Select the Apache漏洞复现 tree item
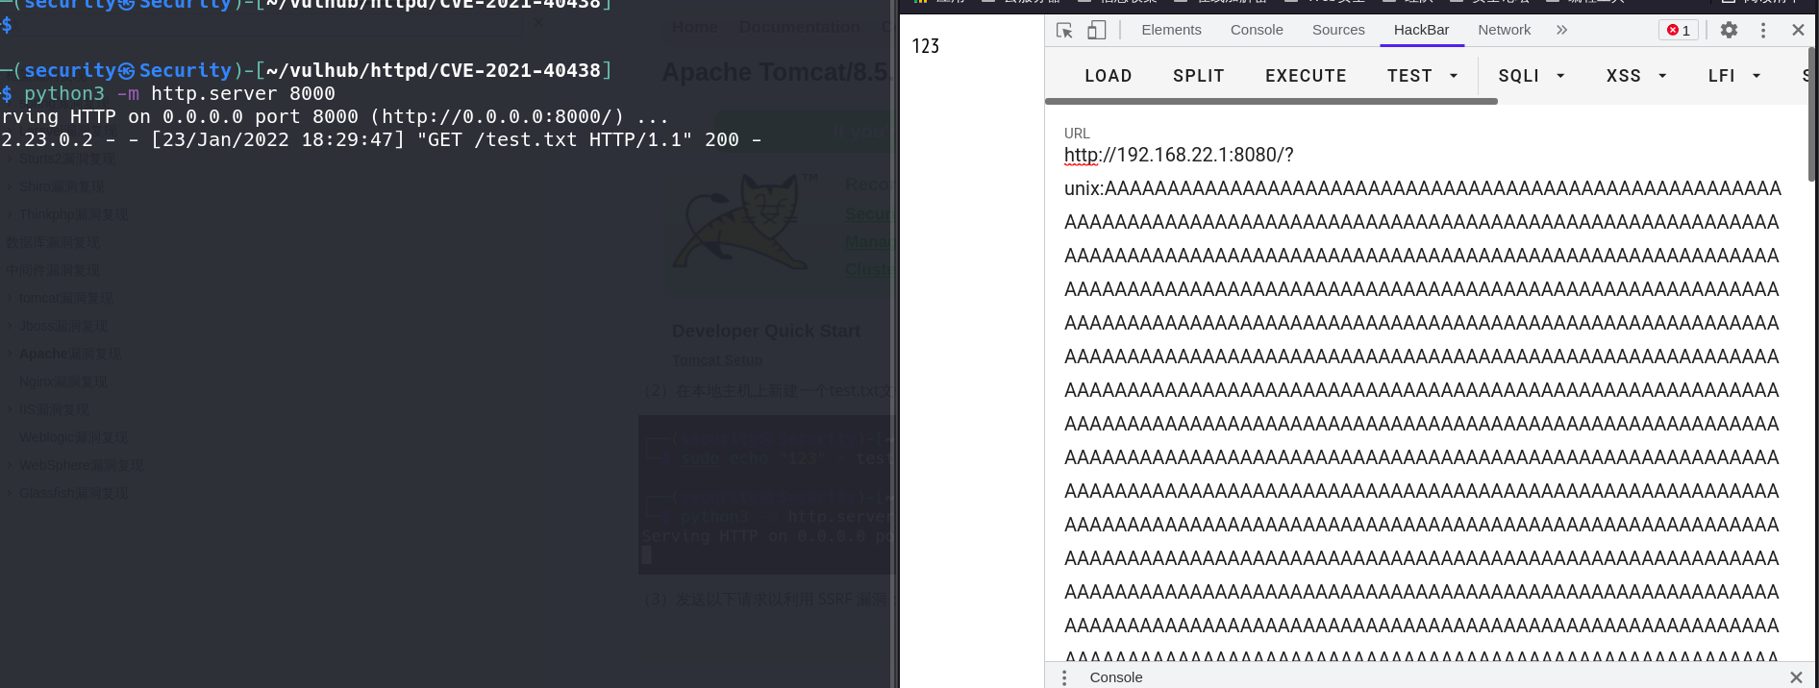 pyautogui.click(x=70, y=354)
